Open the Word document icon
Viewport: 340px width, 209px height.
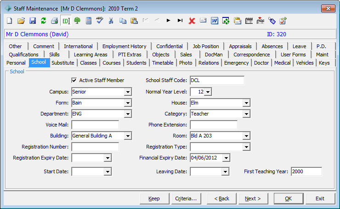click(215, 21)
